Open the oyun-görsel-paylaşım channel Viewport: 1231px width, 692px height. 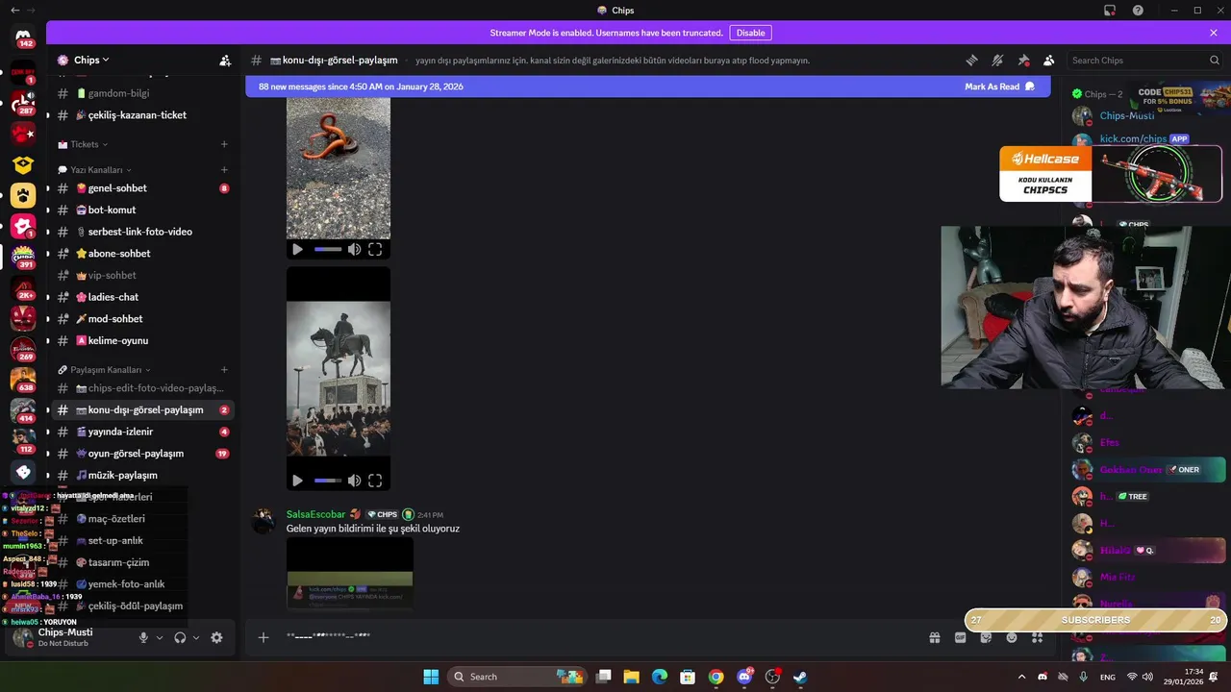pos(142,454)
